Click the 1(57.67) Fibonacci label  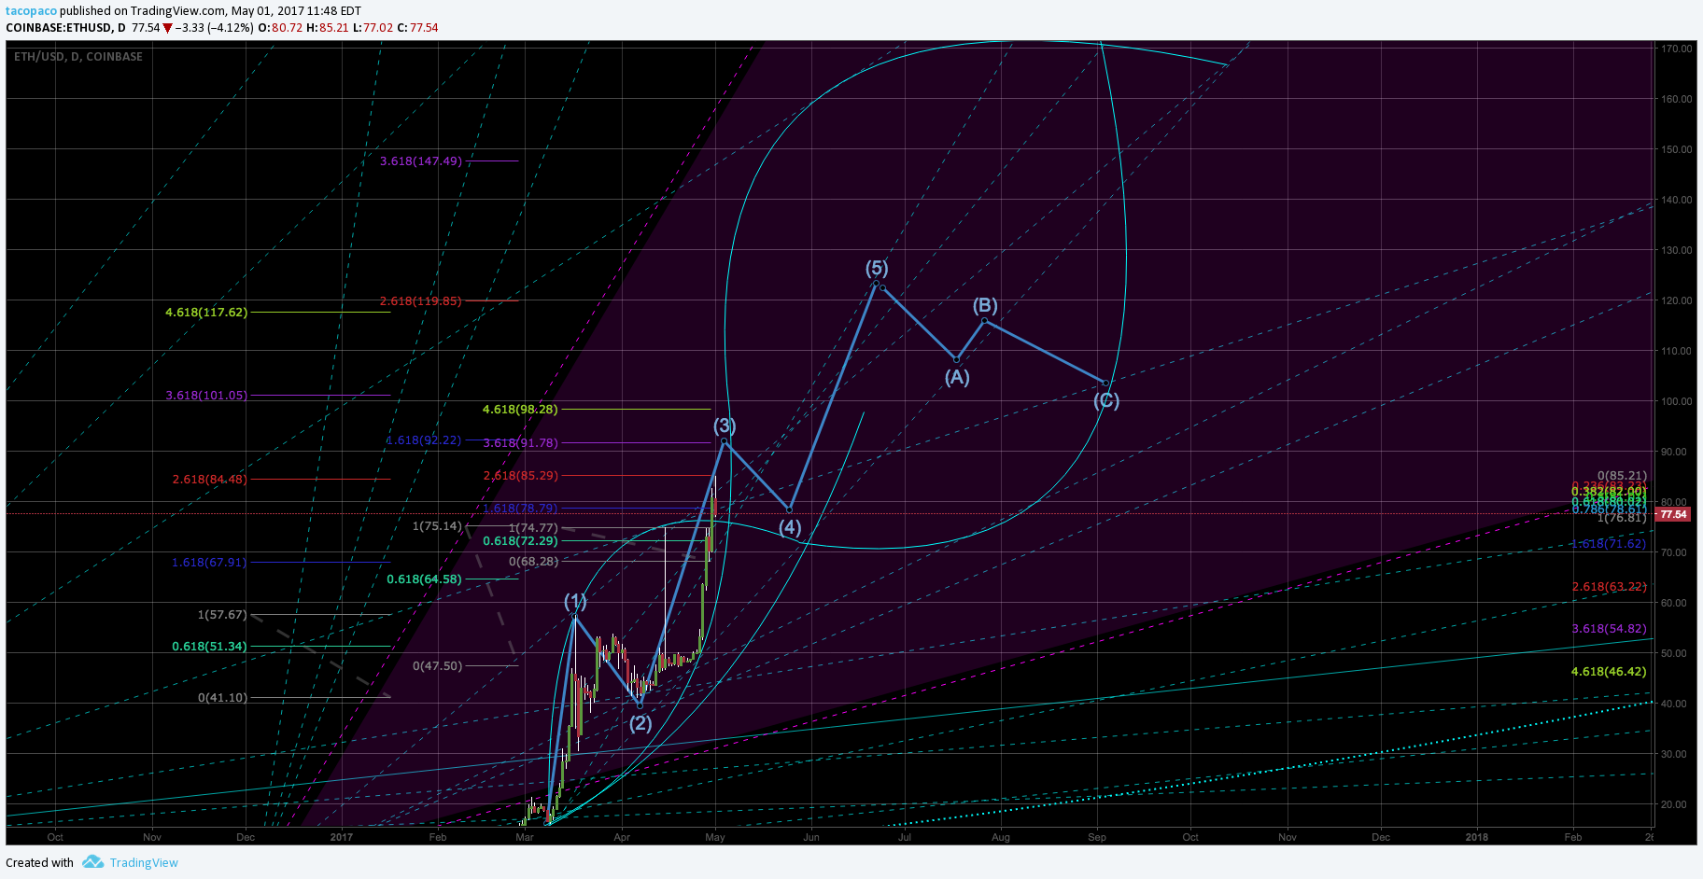[222, 615]
